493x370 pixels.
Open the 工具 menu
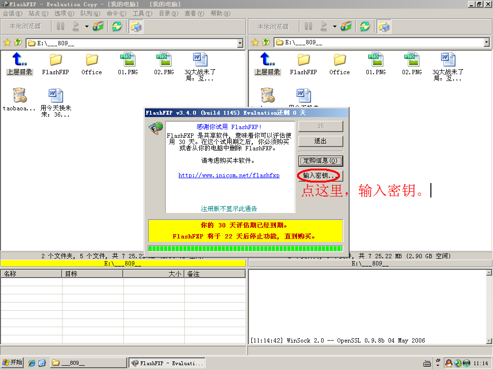tap(142, 13)
